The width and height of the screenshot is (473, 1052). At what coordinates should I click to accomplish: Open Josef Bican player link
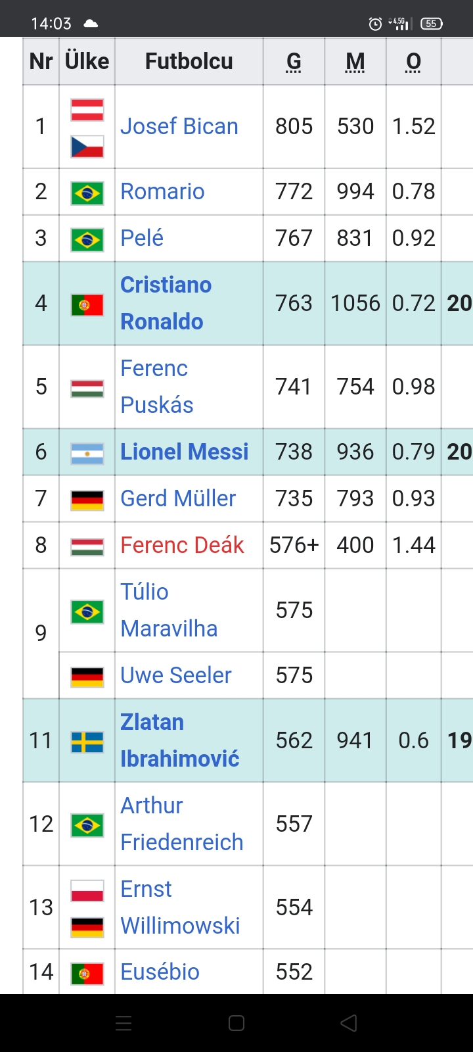coord(179,126)
